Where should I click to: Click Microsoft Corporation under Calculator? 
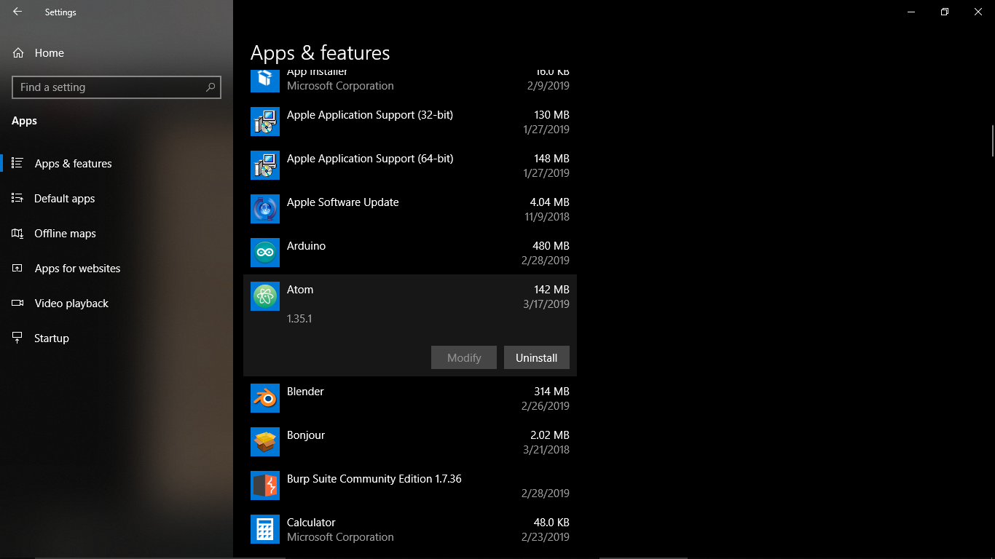(x=340, y=537)
